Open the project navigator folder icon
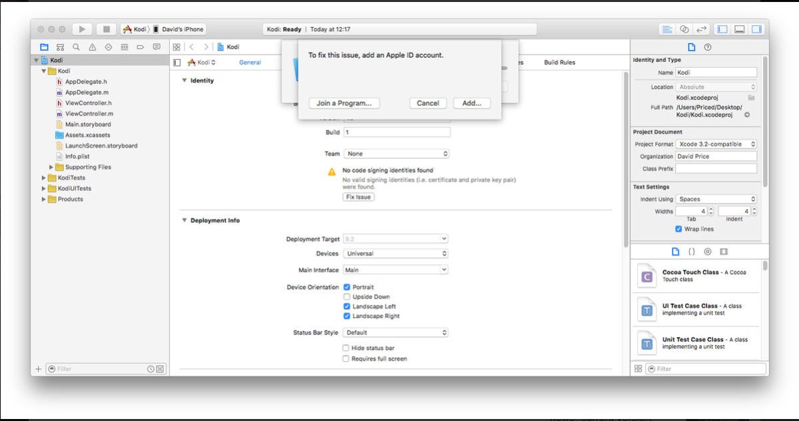The image size is (799, 421). pos(45,47)
